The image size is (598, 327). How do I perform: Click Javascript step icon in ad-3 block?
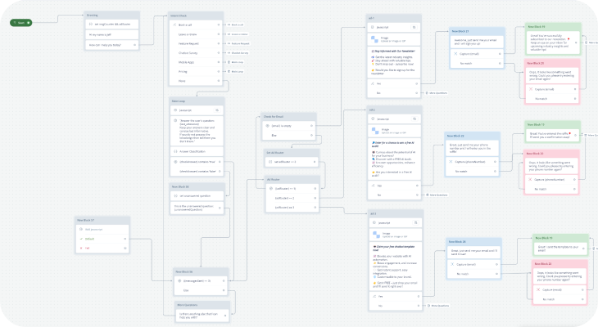coord(374,222)
